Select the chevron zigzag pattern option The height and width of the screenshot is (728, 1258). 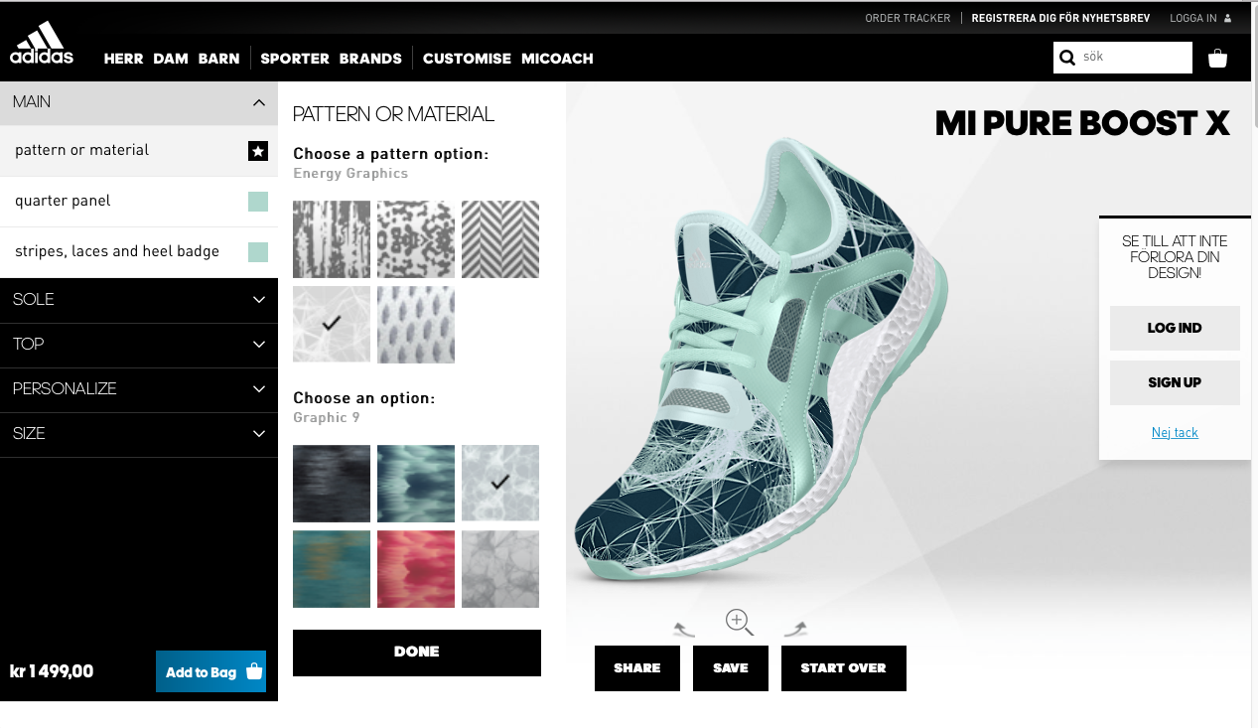tap(500, 239)
